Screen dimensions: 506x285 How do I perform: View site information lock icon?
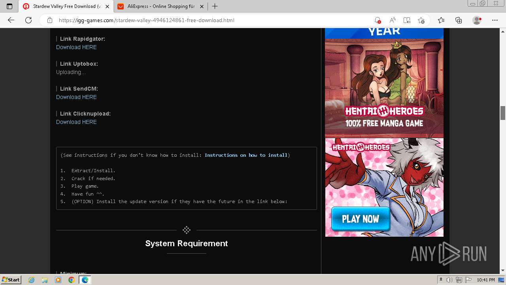point(50,20)
